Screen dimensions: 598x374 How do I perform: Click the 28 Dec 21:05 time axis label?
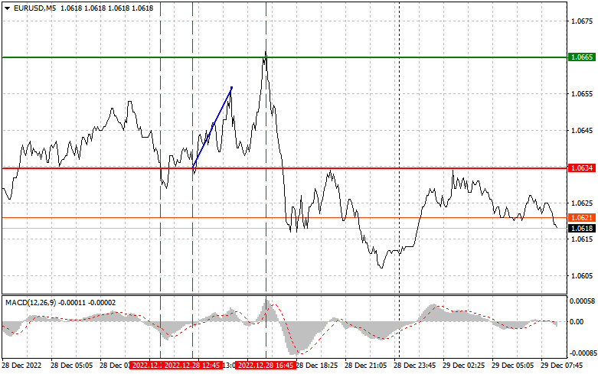pos(366,366)
